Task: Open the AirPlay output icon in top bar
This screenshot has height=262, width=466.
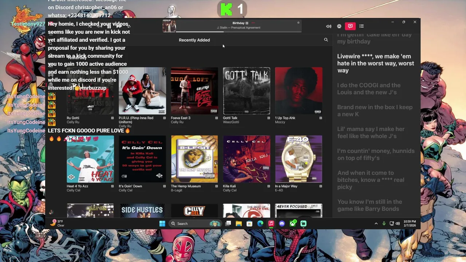Action: [x=339, y=26]
